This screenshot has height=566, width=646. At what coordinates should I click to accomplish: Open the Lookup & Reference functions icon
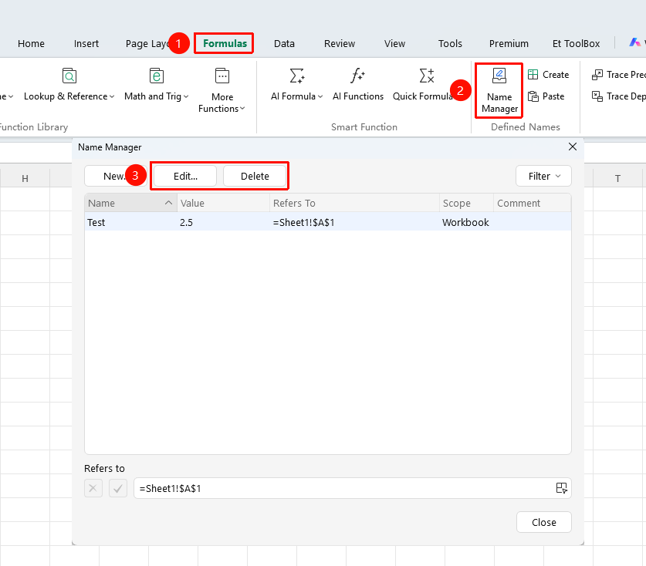(x=69, y=76)
